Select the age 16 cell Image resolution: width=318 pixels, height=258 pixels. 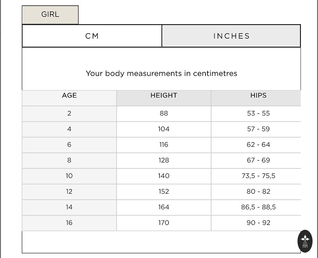click(69, 223)
